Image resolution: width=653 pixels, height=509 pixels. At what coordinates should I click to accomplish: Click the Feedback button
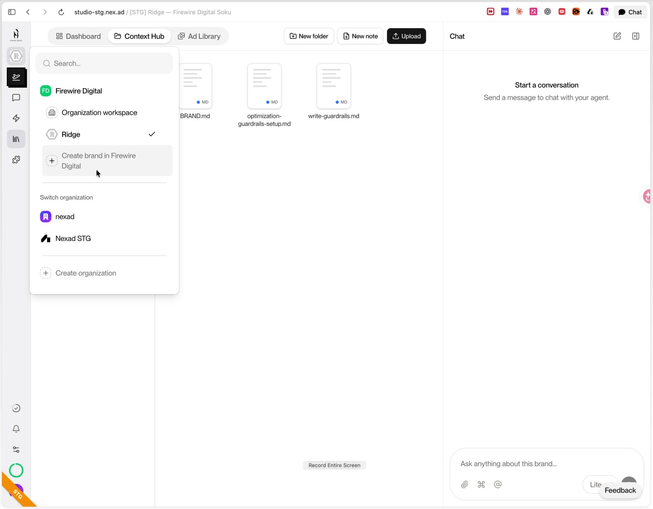pos(620,490)
